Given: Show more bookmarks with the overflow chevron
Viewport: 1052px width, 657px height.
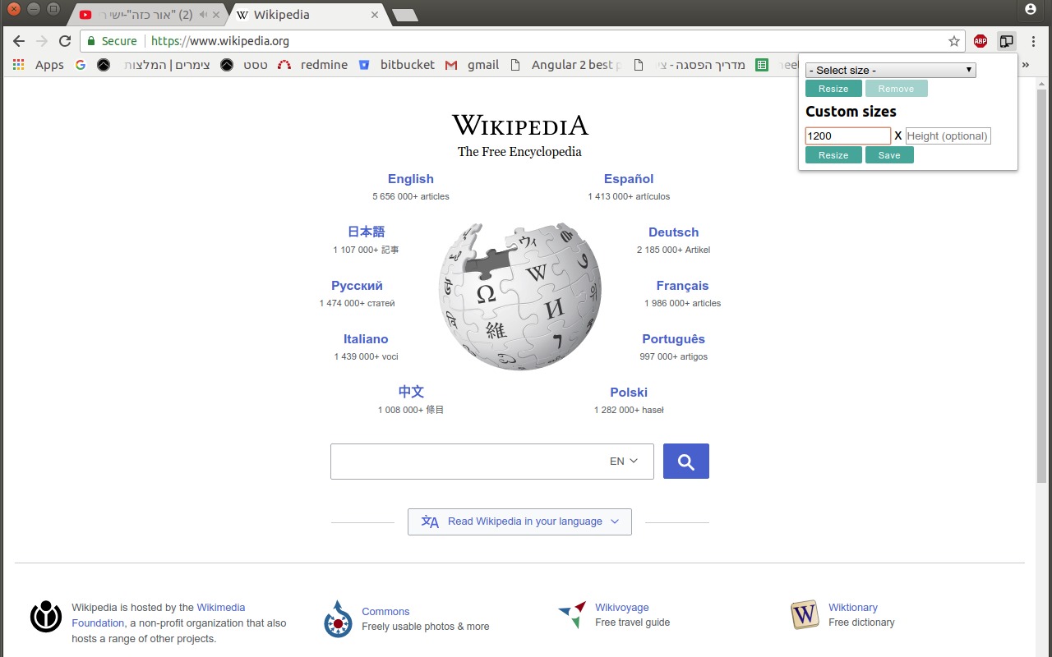Looking at the screenshot, I should click(x=1025, y=65).
